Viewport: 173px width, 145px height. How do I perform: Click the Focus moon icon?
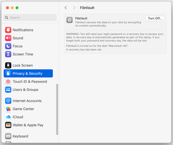click(8, 46)
